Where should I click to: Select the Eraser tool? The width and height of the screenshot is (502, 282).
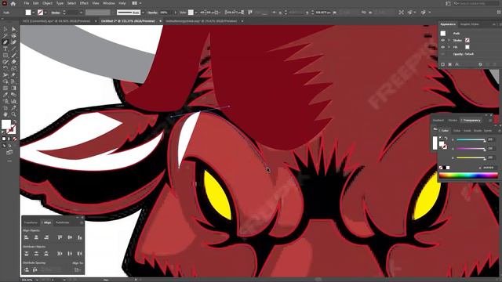14,62
